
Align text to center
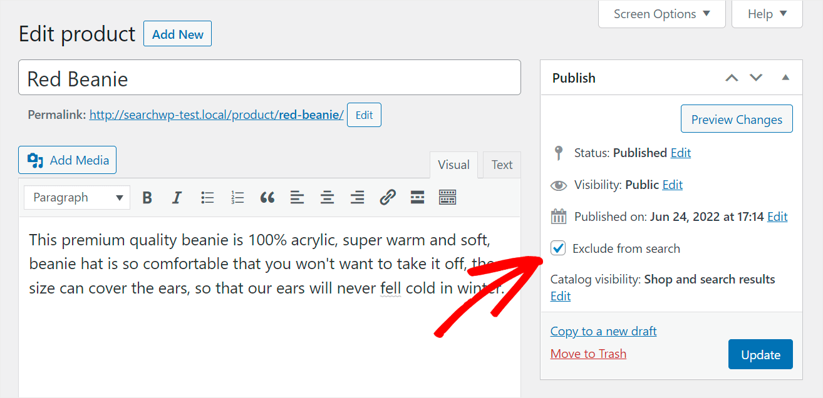coord(328,198)
